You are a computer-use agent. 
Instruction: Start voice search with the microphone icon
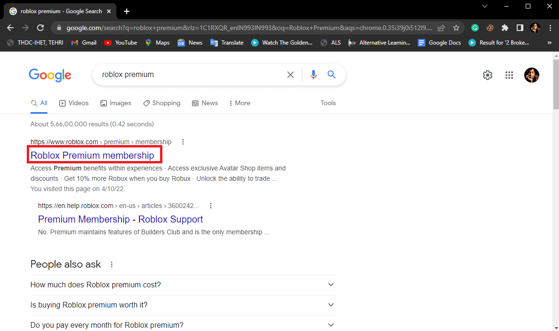point(313,74)
